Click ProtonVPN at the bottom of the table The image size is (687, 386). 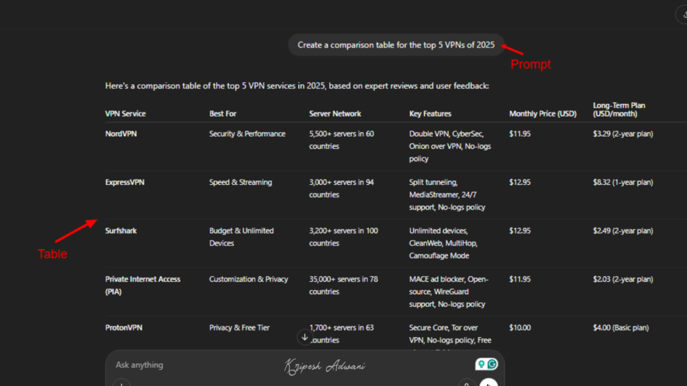(123, 327)
